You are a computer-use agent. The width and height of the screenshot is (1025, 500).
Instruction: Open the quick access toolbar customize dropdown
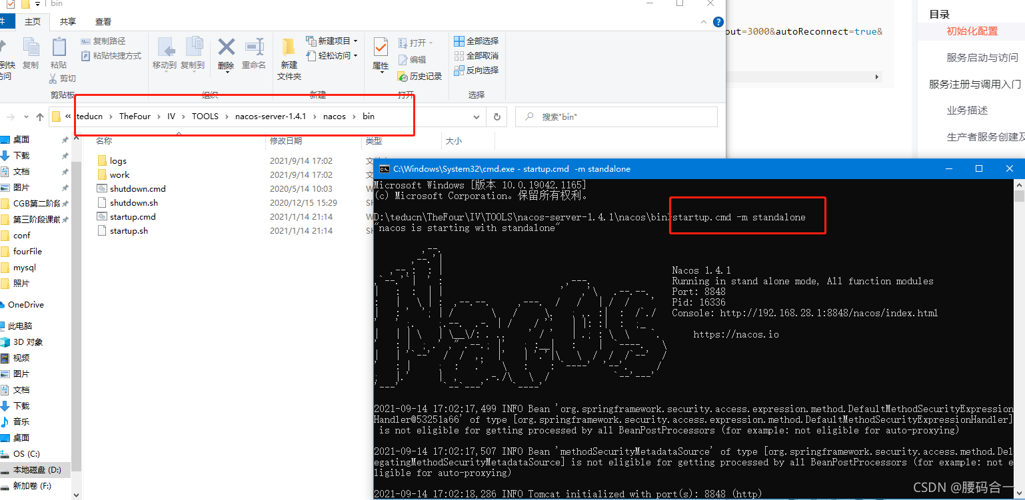38,4
